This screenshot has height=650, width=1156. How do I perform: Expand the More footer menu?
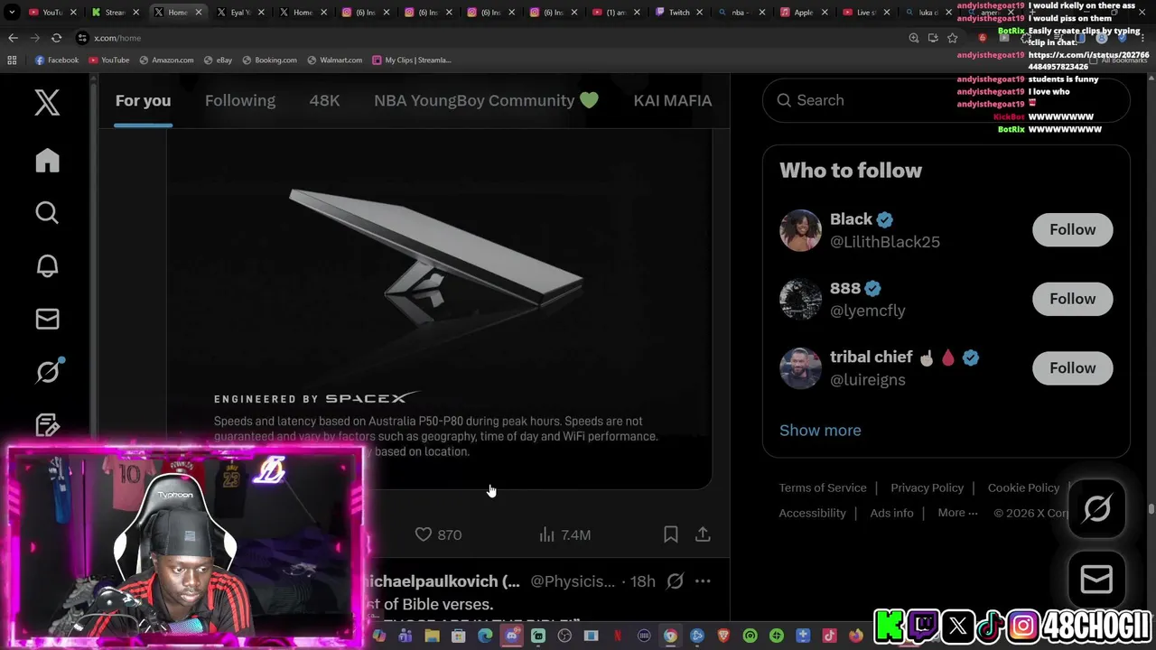(957, 513)
